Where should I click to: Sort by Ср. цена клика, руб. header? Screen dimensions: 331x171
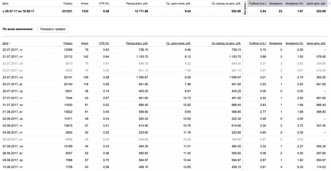tap(178, 43)
